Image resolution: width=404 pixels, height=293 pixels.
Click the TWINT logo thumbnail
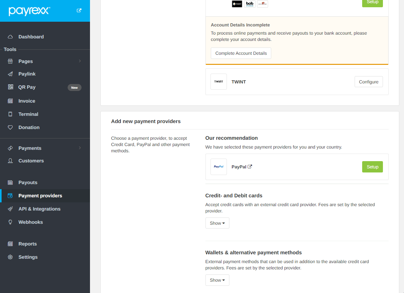click(219, 82)
